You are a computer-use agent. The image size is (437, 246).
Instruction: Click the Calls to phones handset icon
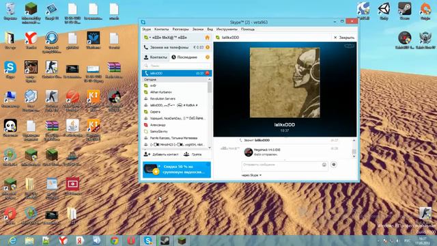click(145, 47)
